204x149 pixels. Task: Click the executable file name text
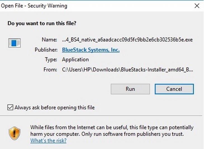[x=127, y=39]
